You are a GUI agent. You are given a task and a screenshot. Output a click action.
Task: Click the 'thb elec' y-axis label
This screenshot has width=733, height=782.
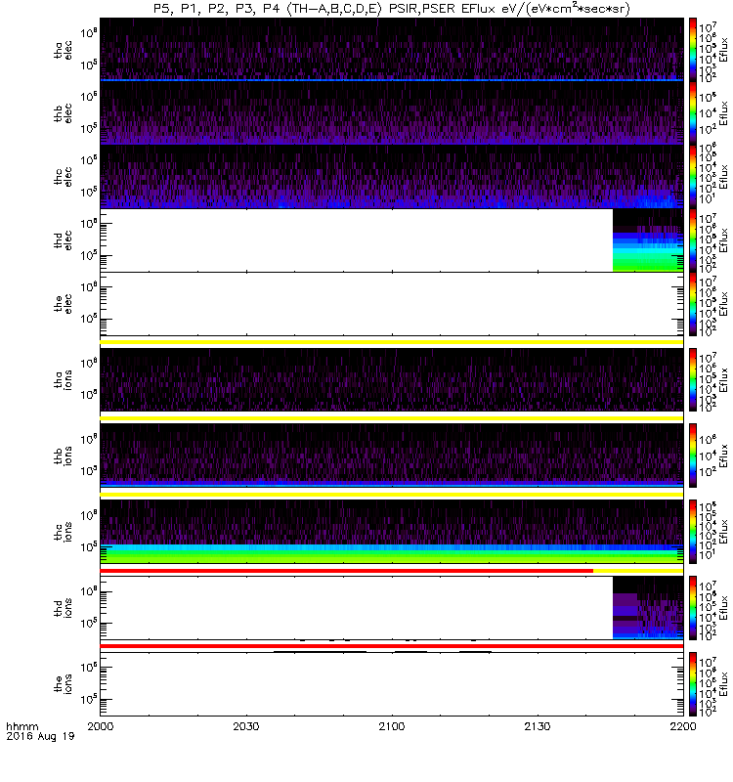(x=63, y=113)
